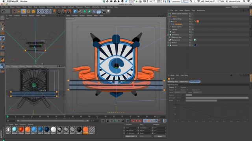The image size is (252, 141).
Task: Click the green subdivision generator icon
Action: coord(85,11)
